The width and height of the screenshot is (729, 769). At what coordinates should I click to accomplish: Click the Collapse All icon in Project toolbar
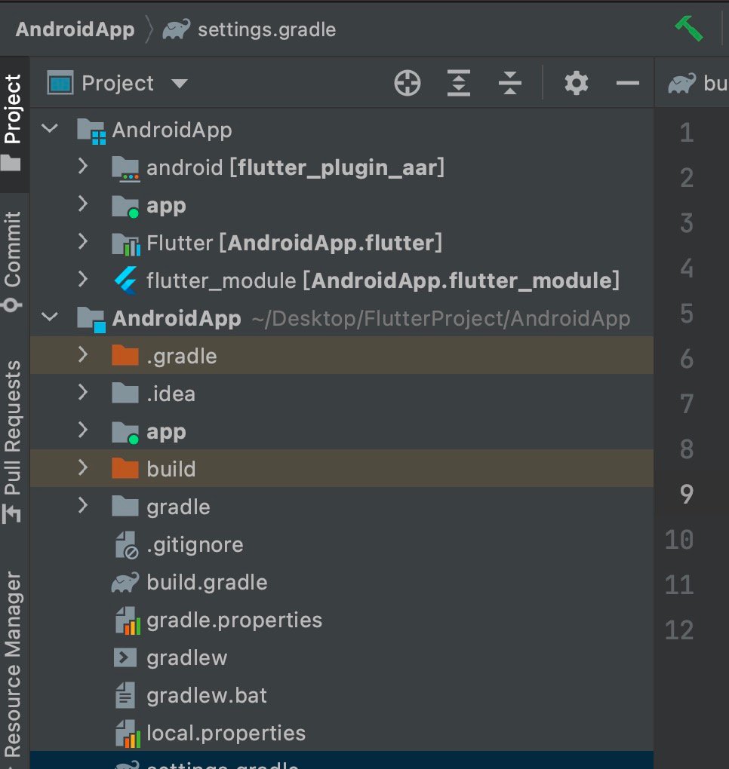tap(510, 83)
